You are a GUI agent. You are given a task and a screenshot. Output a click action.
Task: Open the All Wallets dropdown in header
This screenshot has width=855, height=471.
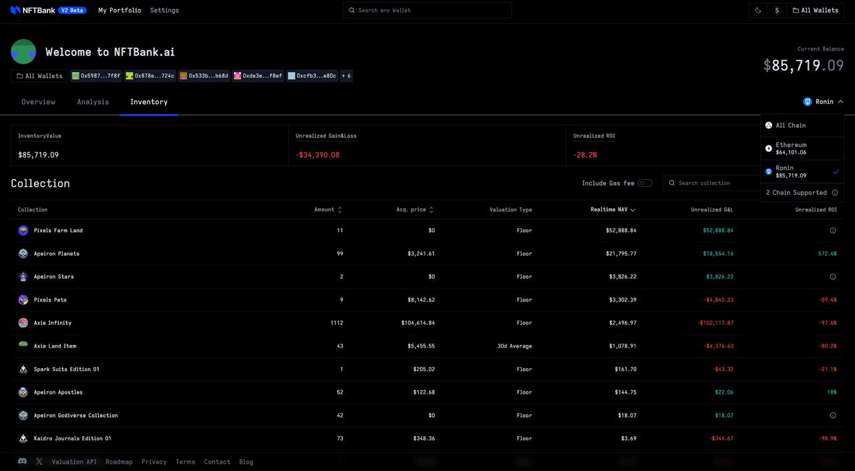pyautogui.click(x=816, y=10)
